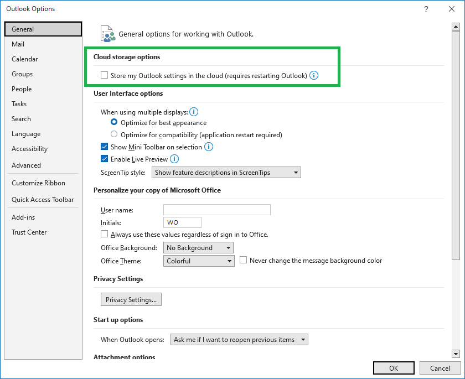Check Never change the message background color
The image size is (465, 379).
tap(243, 260)
